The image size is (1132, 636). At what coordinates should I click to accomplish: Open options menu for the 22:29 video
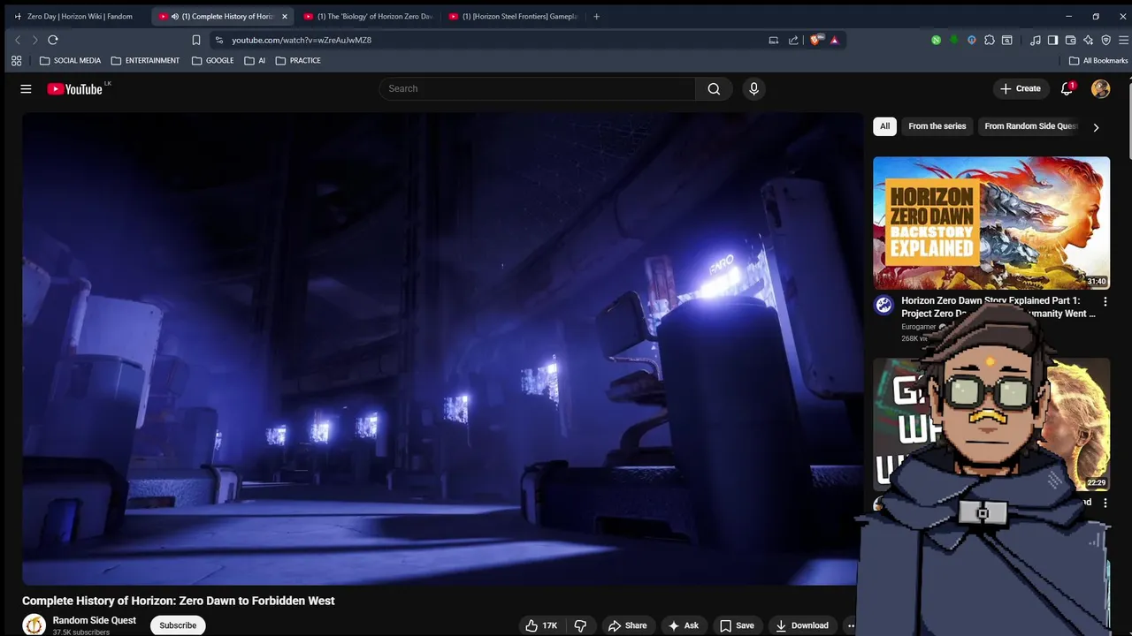pyautogui.click(x=1105, y=503)
